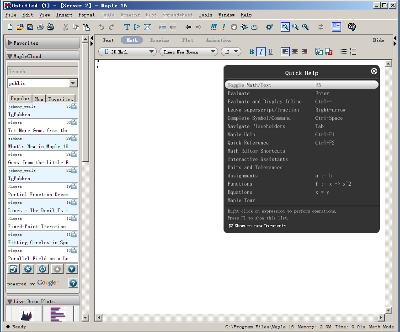Star the What's New in Maple 16 item
This screenshot has width=400, height=332.
(x=74, y=139)
